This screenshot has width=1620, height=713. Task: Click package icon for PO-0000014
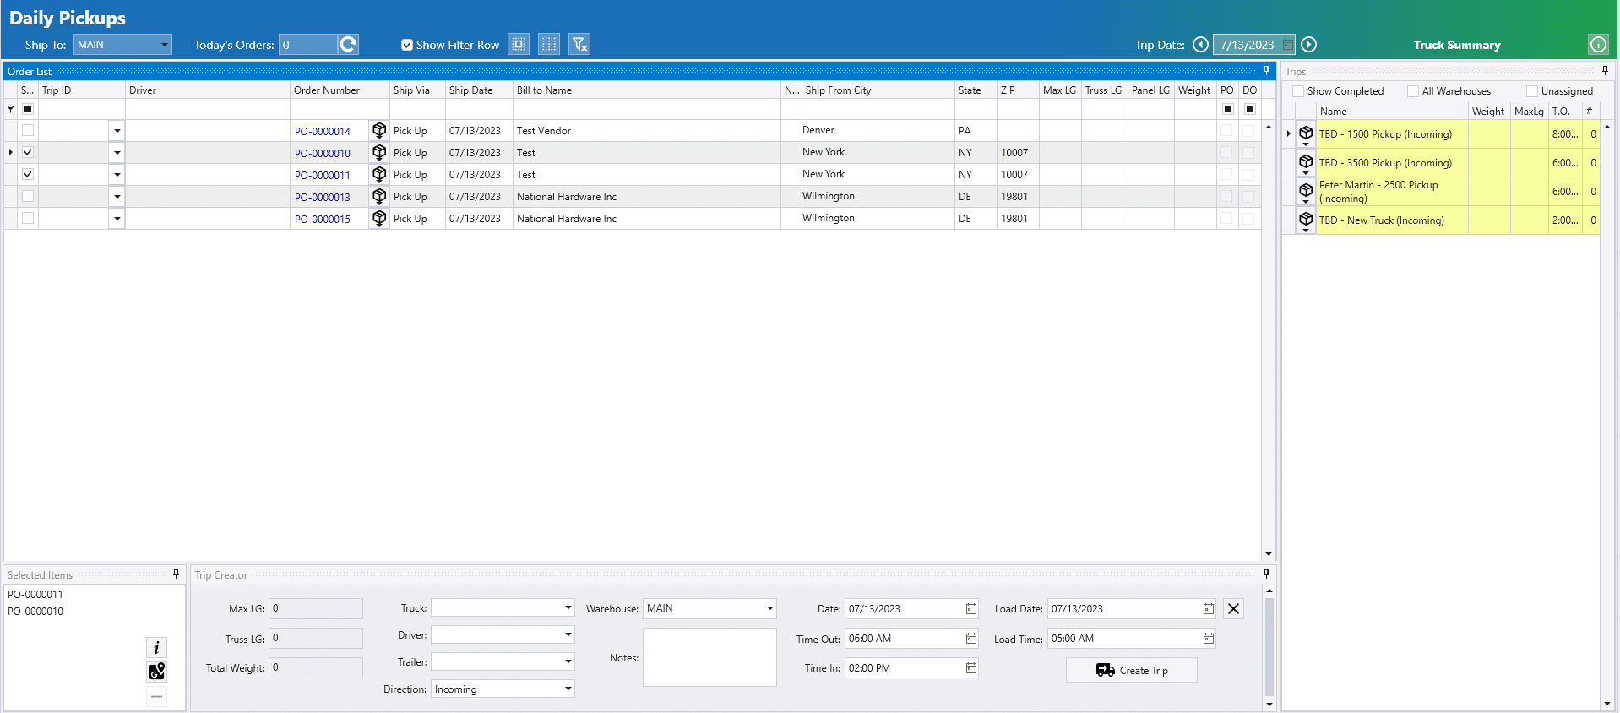379,131
